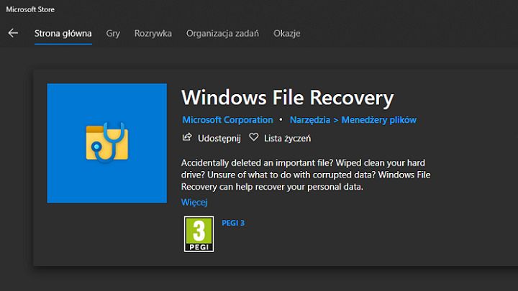Expand the description with Więcej
This screenshot has width=518, height=291.
click(194, 203)
